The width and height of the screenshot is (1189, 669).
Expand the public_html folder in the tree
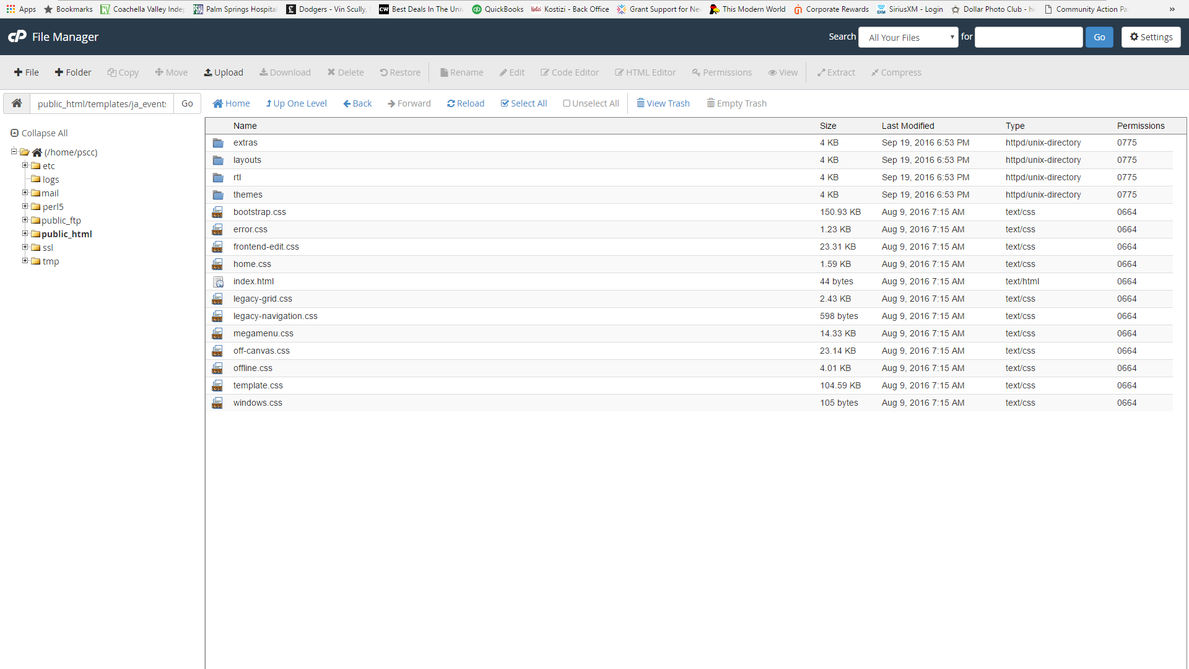click(25, 234)
